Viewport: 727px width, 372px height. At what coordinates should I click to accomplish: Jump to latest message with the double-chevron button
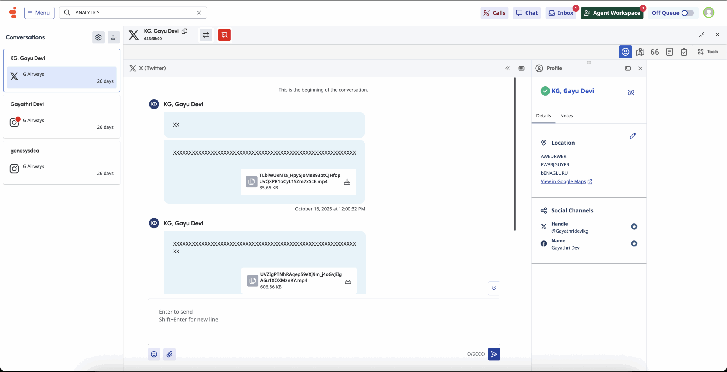coord(494,288)
